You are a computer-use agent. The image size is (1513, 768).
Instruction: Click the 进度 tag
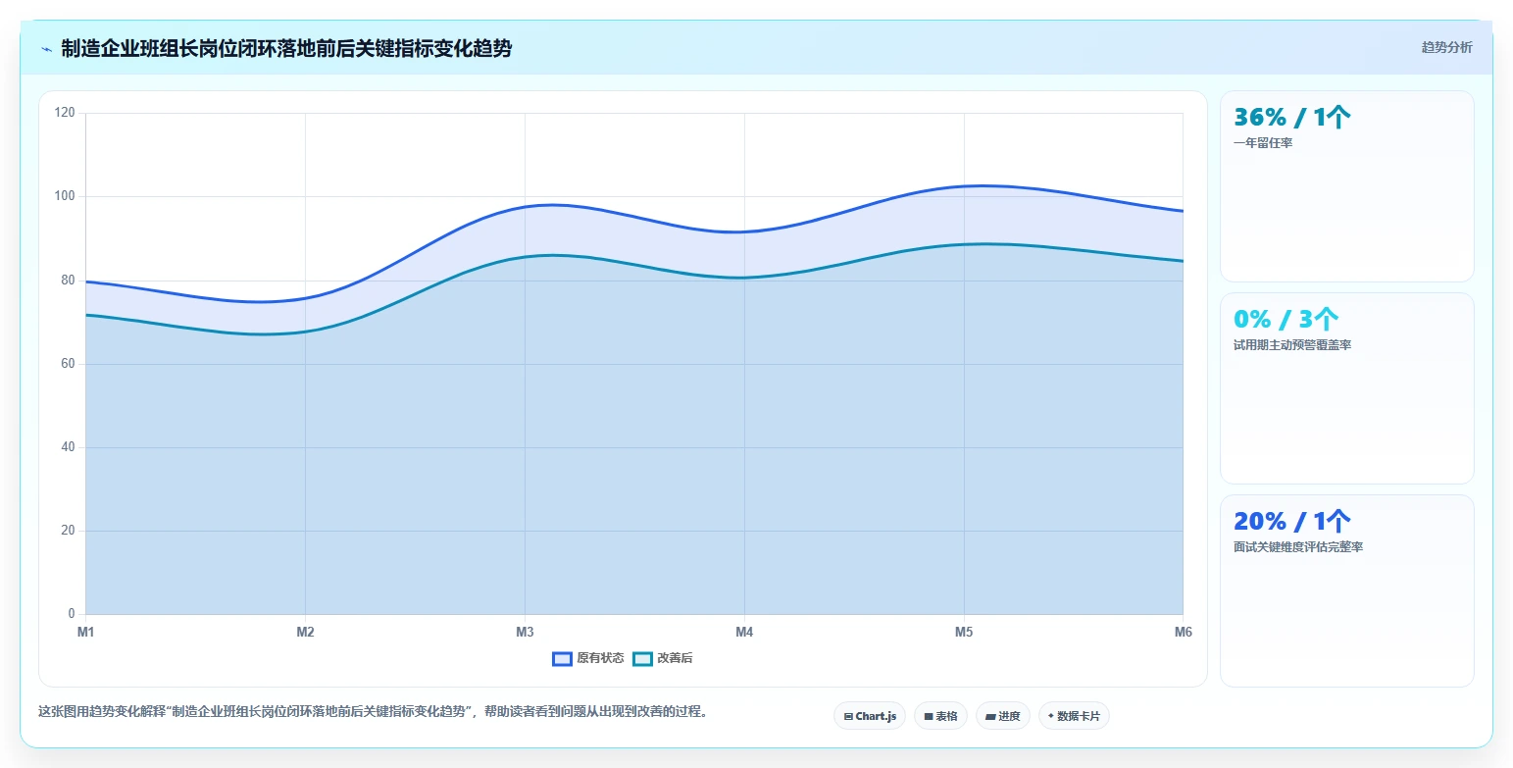tap(1003, 716)
